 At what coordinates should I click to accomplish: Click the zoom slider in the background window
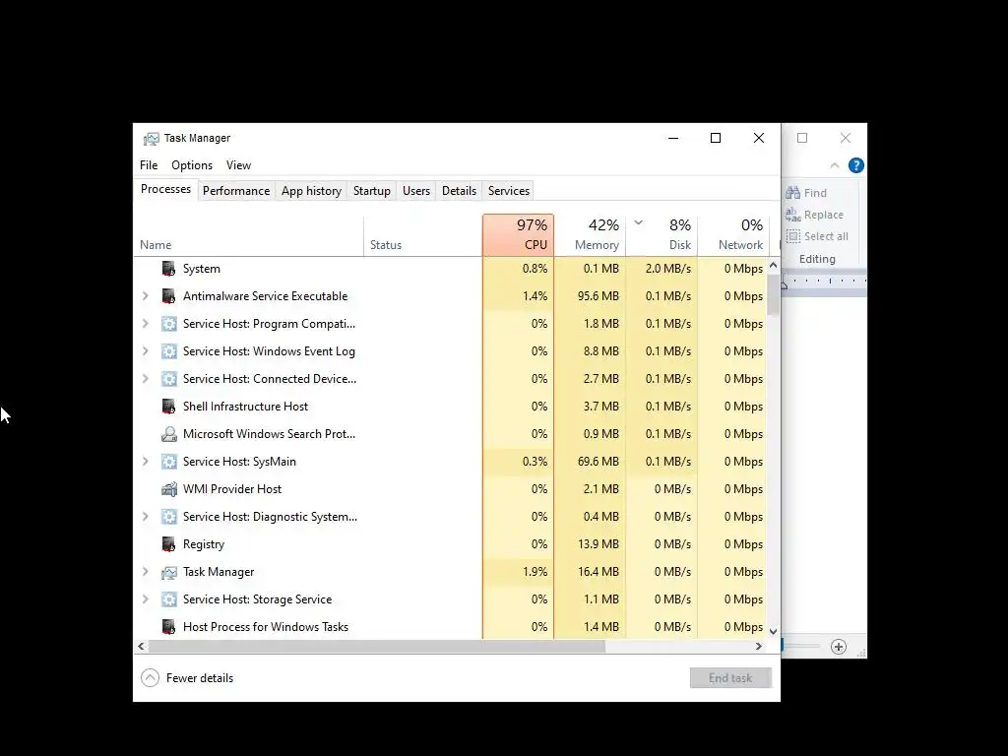click(801, 647)
